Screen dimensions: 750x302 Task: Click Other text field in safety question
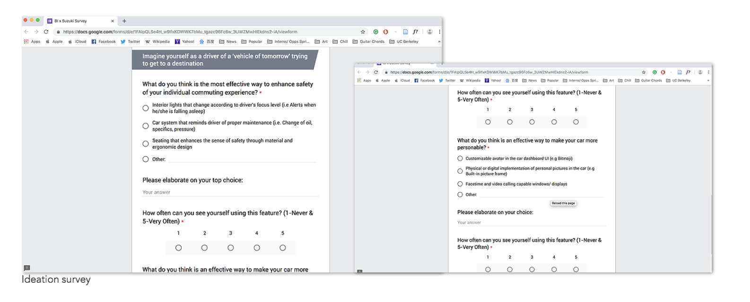(243, 159)
